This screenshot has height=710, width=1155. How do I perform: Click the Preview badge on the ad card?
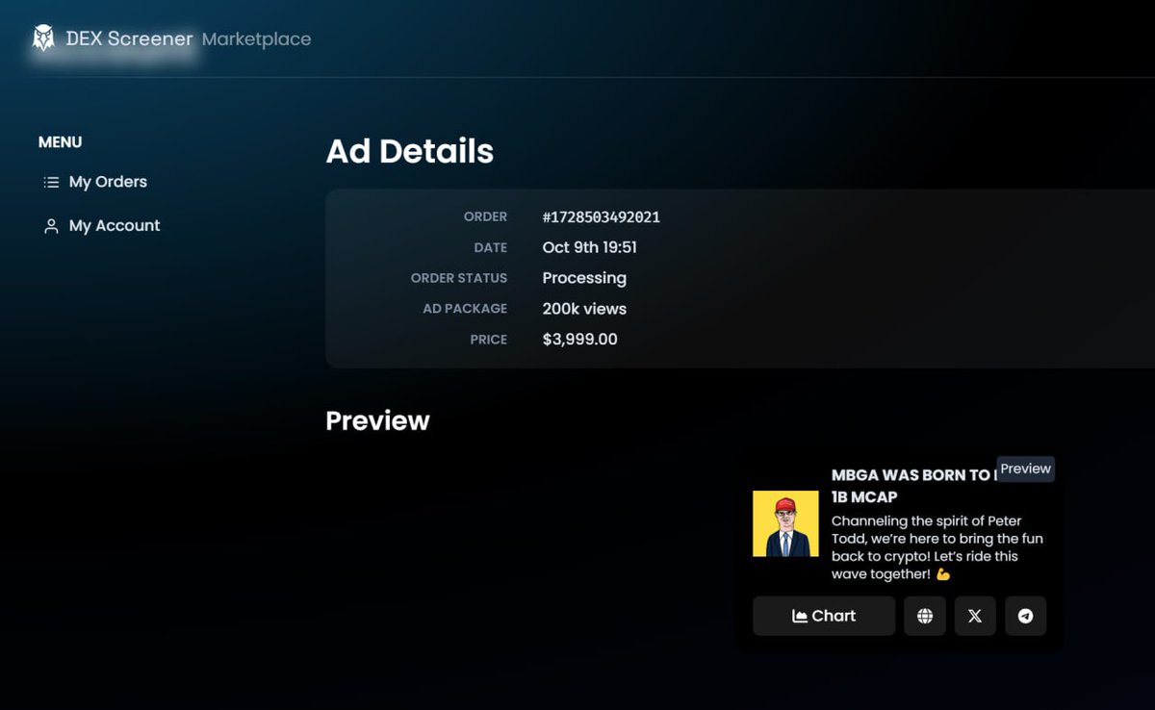(1024, 469)
